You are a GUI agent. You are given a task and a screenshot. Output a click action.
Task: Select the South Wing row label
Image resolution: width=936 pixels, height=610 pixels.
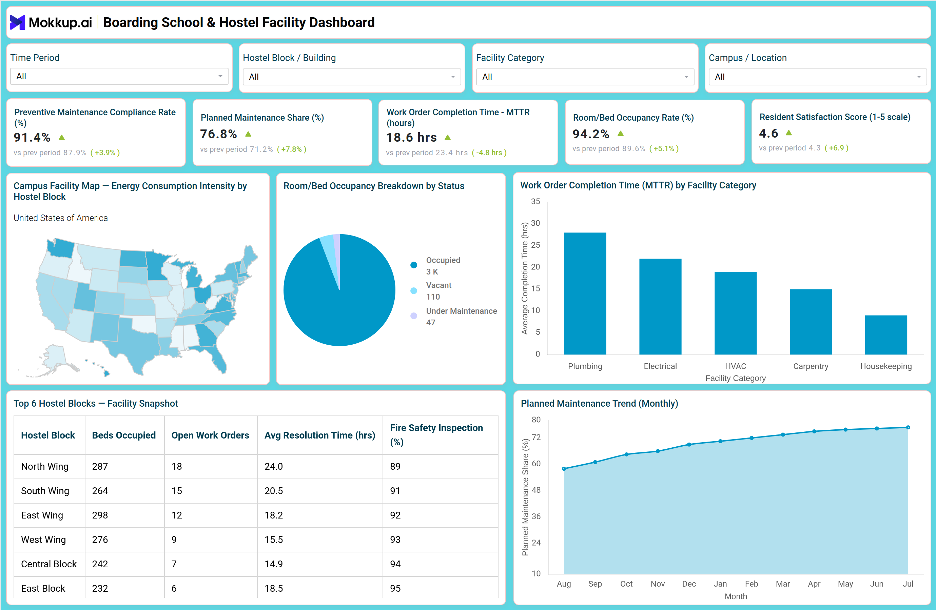45,490
